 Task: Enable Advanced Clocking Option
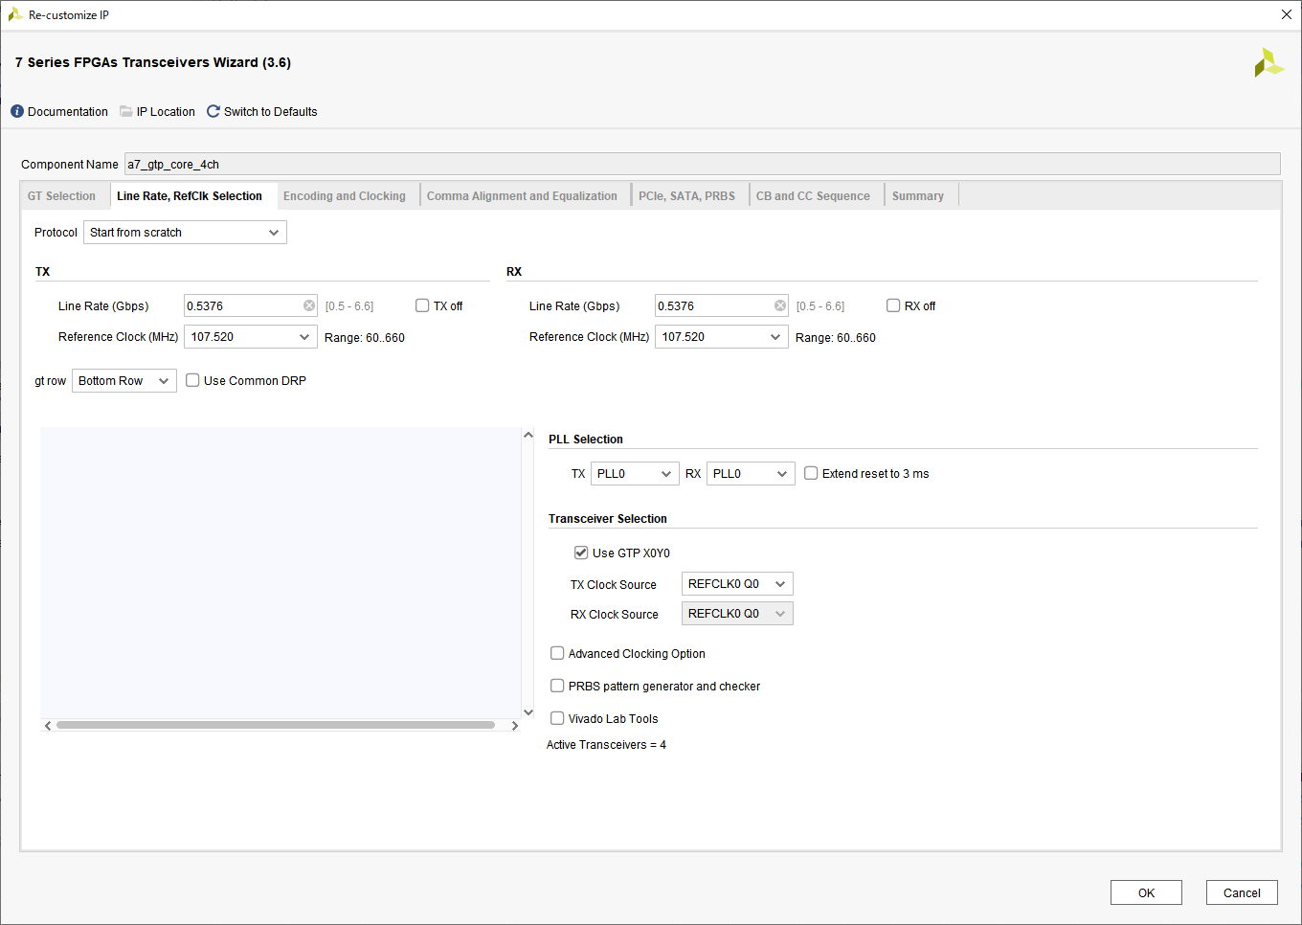coord(557,653)
